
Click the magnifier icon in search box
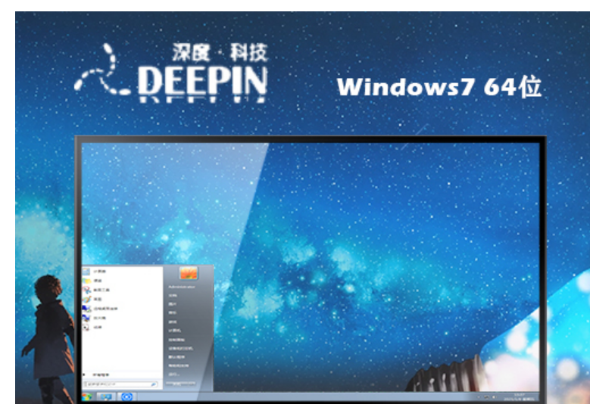click(154, 384)
